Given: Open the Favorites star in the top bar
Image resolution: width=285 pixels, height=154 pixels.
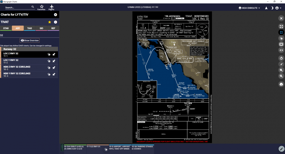Looking at the screenshot, I should point(41,7).
